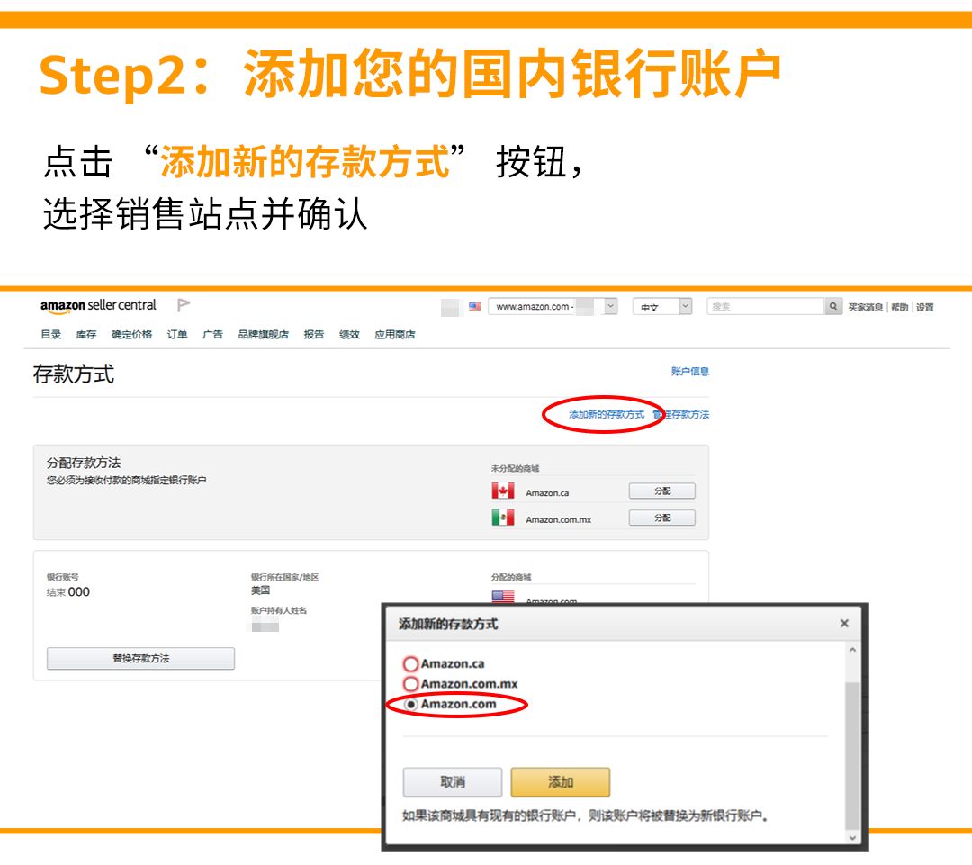Click the dialog scrollbar down arrow
This screenshot has height=865, width=972.
pos(852,838)
